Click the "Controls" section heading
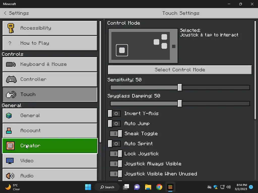This screenshot has width=258, height=193. pyautogui.click(x=13, y=54)
